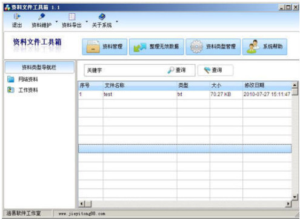Click the 整理无效数据 button
The width and height of the screenshot is (300, 220).
point(156,47)
